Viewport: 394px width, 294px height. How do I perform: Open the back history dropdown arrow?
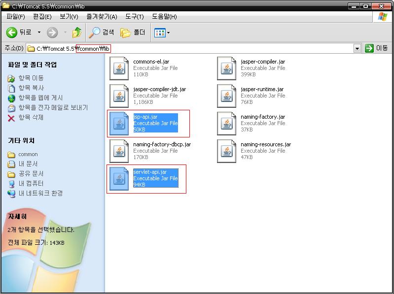click(x=39, y=33)
